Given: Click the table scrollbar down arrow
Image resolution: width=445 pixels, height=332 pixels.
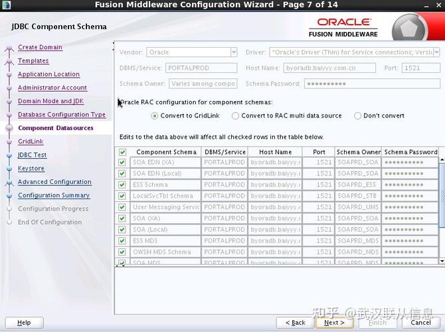Looking at the screenshot, I should 442,261.
